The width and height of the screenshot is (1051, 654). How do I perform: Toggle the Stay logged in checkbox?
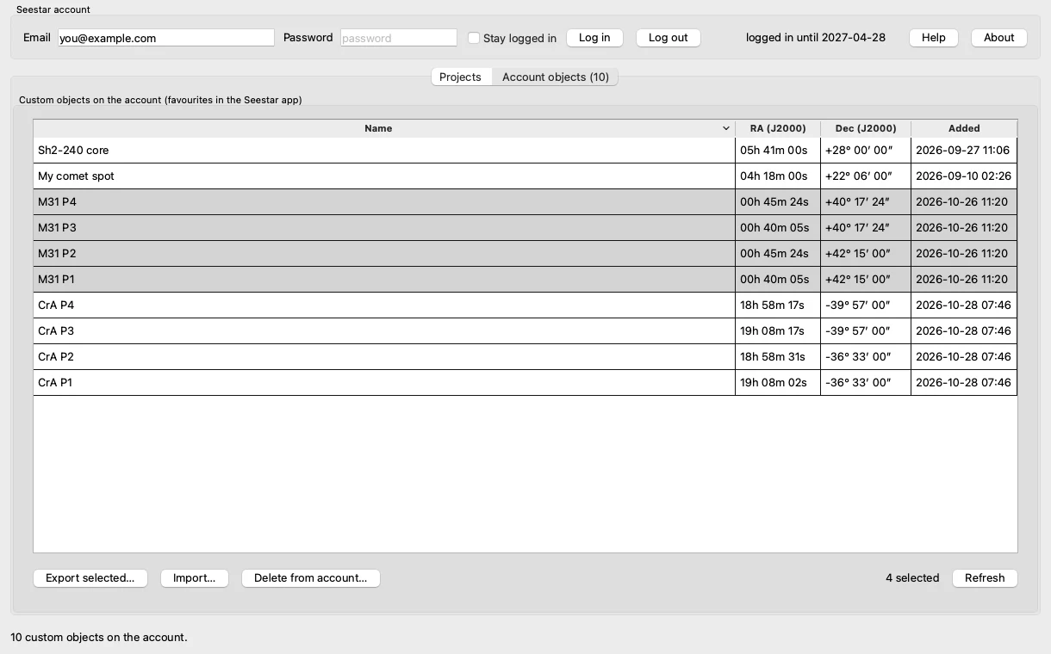pyautogui.click(x=474, y=38)
